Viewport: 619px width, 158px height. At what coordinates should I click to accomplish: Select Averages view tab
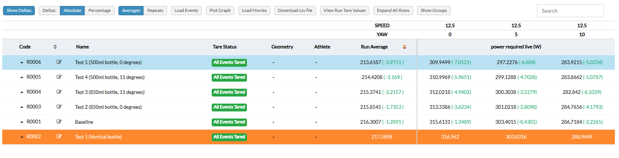[x=131, y=10]
